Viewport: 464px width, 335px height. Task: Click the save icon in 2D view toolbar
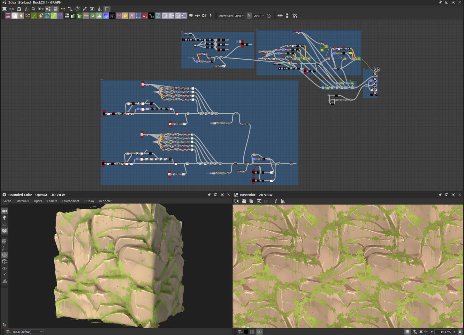(244, 201)
